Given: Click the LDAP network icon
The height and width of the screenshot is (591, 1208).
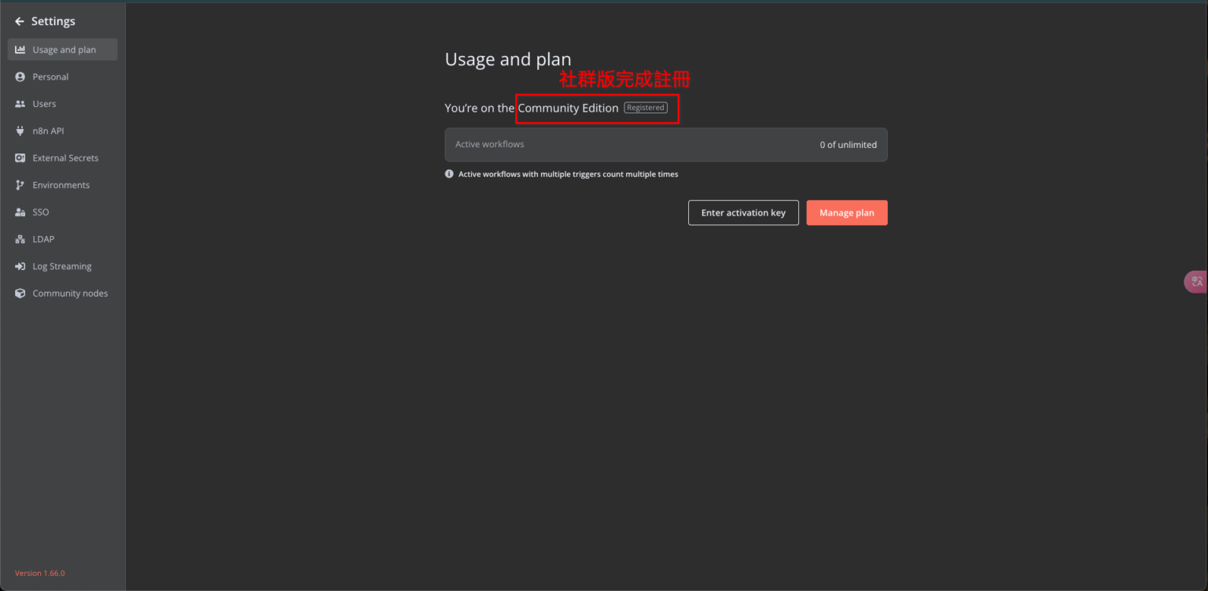Looking at the screenshot, I should pyautogui.click(x=20, y=239).
